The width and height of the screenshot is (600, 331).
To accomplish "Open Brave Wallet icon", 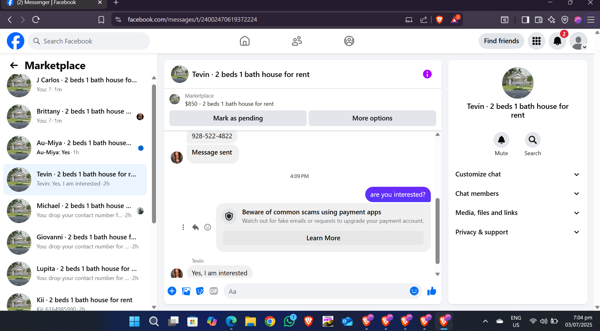I will (x=538, y=20).
